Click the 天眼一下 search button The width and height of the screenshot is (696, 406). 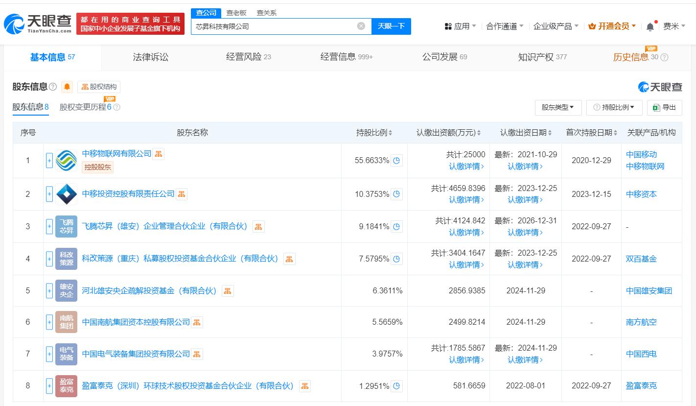tap(391, 26)
